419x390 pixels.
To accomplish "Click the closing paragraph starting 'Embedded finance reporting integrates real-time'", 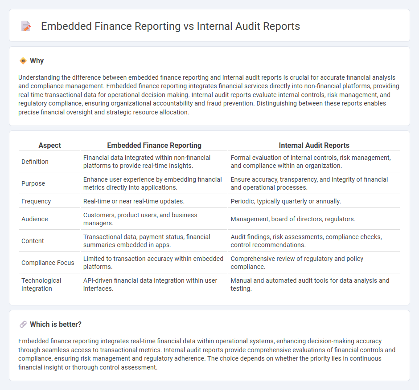I will click(207, 354).
